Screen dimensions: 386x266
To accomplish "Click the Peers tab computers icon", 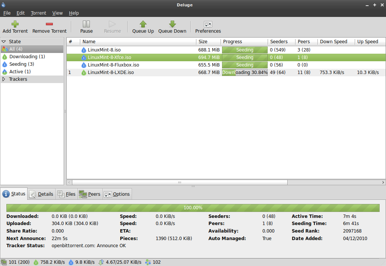I will point(83,194).
